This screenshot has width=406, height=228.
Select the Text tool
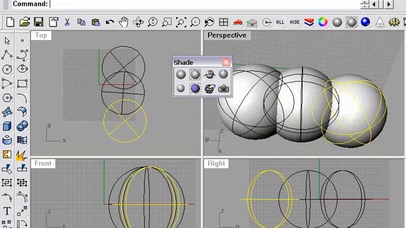point(7,211)
